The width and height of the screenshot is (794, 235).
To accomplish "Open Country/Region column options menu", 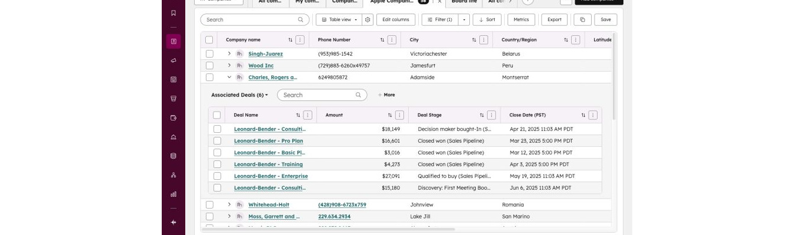I will pos(575,40).
